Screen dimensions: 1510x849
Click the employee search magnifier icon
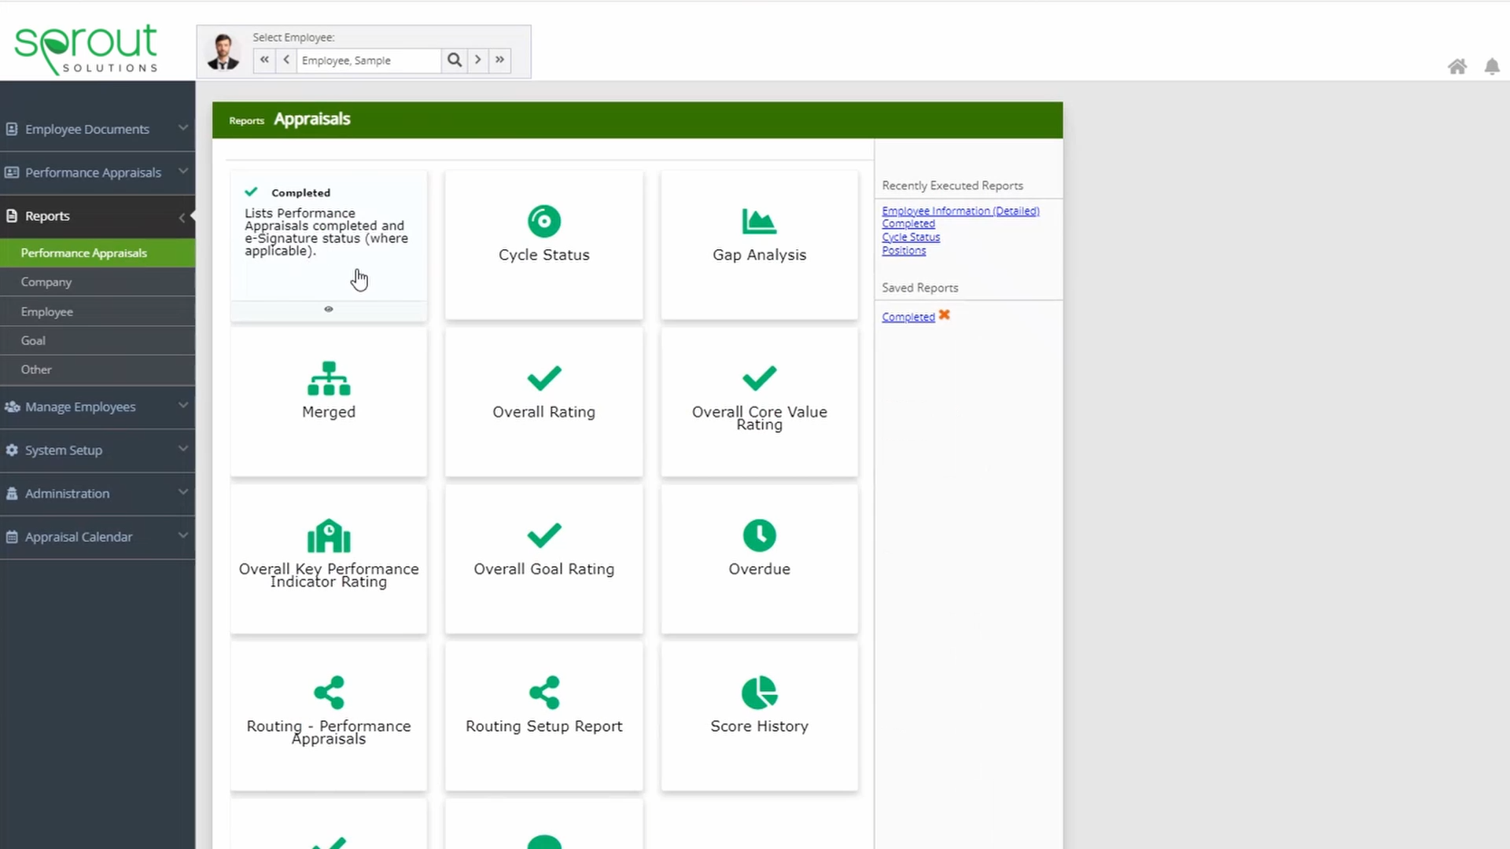(455, 60)
